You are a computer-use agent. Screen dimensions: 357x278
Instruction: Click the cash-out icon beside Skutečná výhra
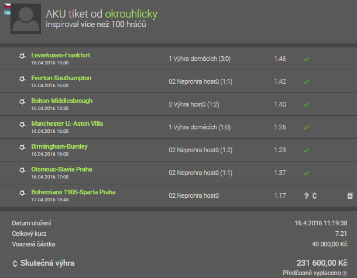coord(15,263)
